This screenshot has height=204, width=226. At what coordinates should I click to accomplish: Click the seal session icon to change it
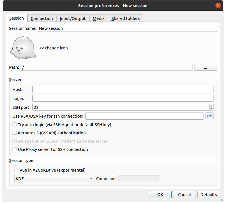(x=23, y=48)
